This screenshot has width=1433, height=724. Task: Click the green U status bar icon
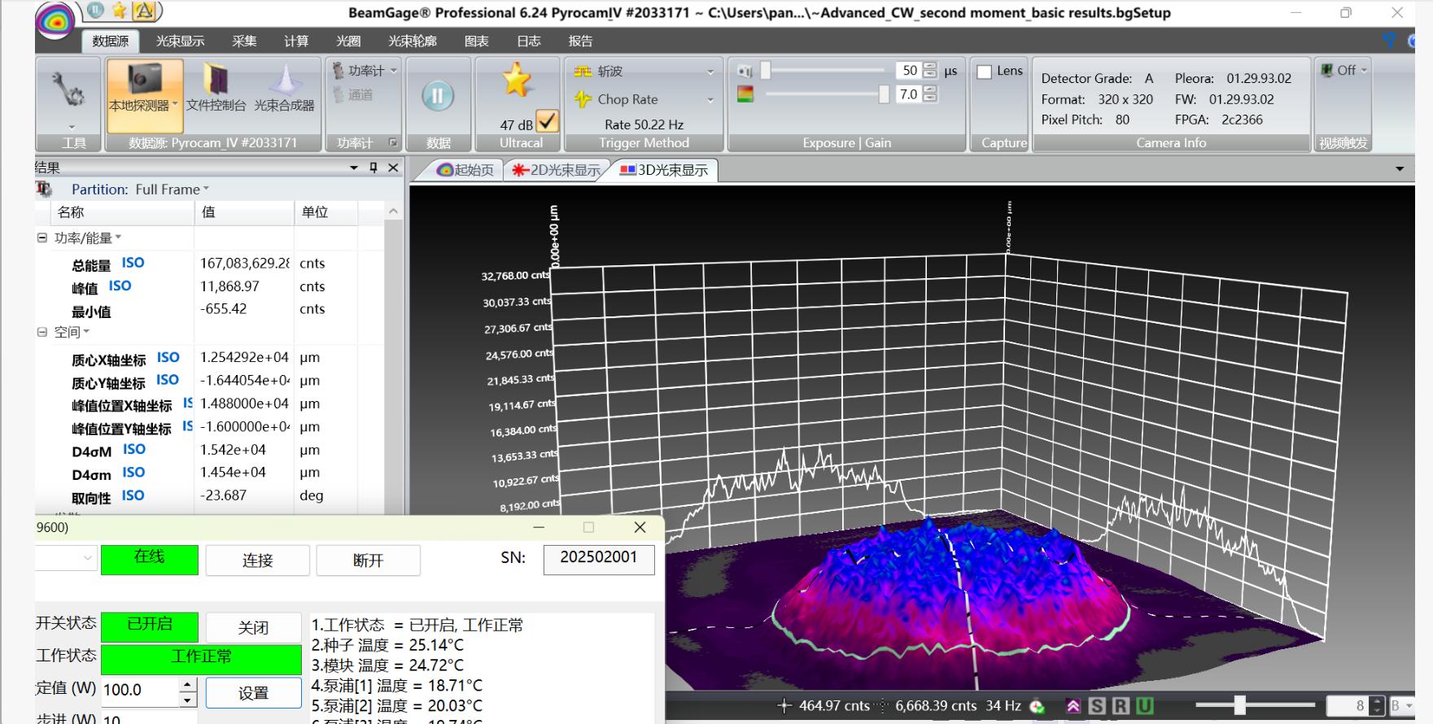(1144, 706)
